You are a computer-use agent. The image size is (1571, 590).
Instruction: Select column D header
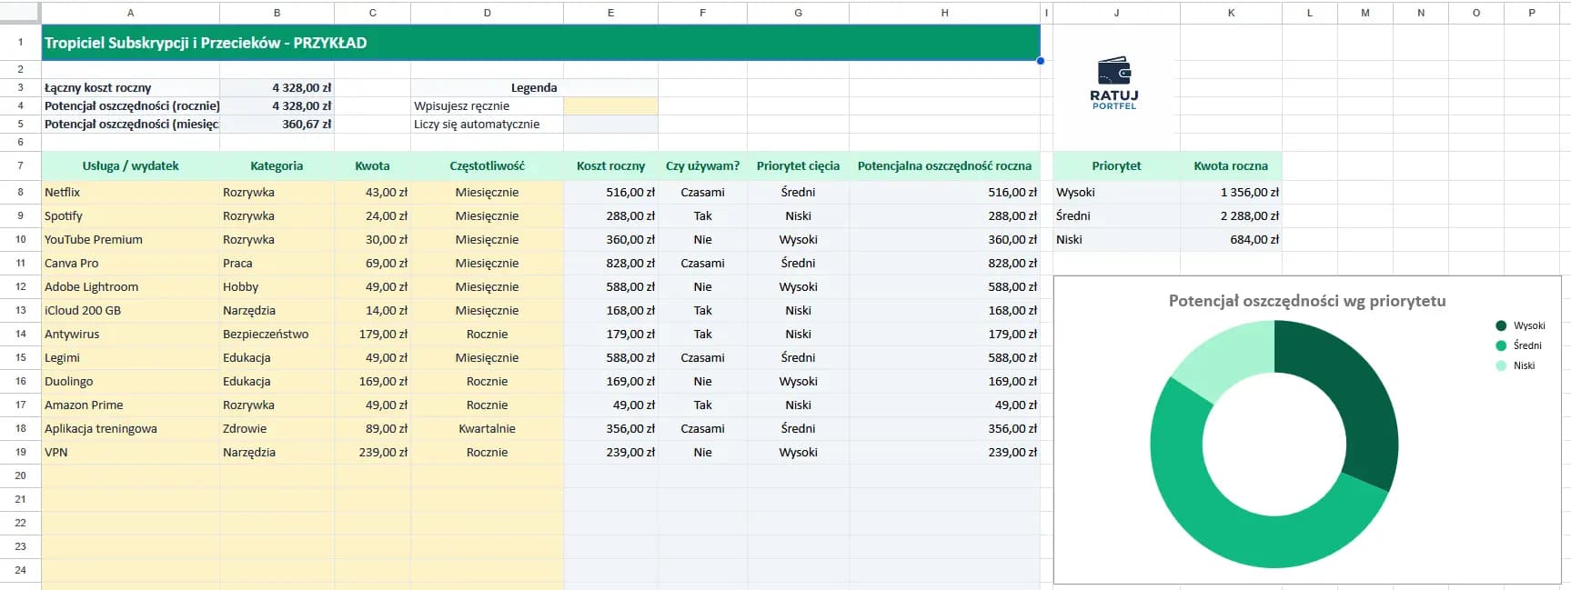pos(487,13)
